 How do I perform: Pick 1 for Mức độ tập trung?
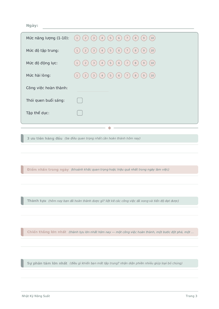(x=77, y=50)
